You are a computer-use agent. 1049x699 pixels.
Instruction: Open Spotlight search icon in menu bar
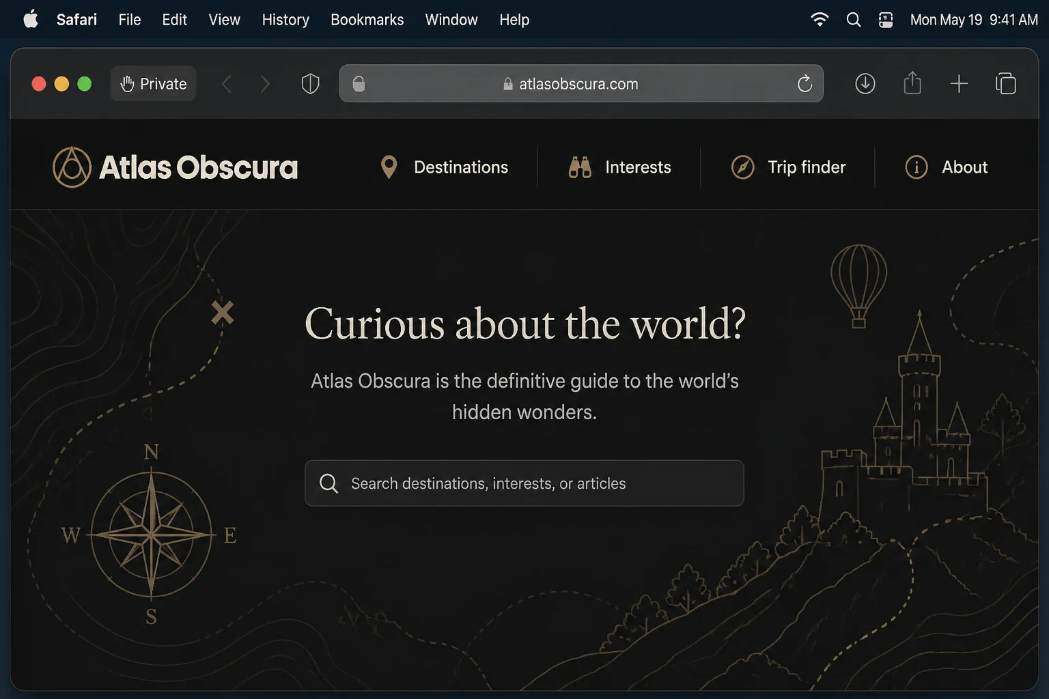coord(854,20)
